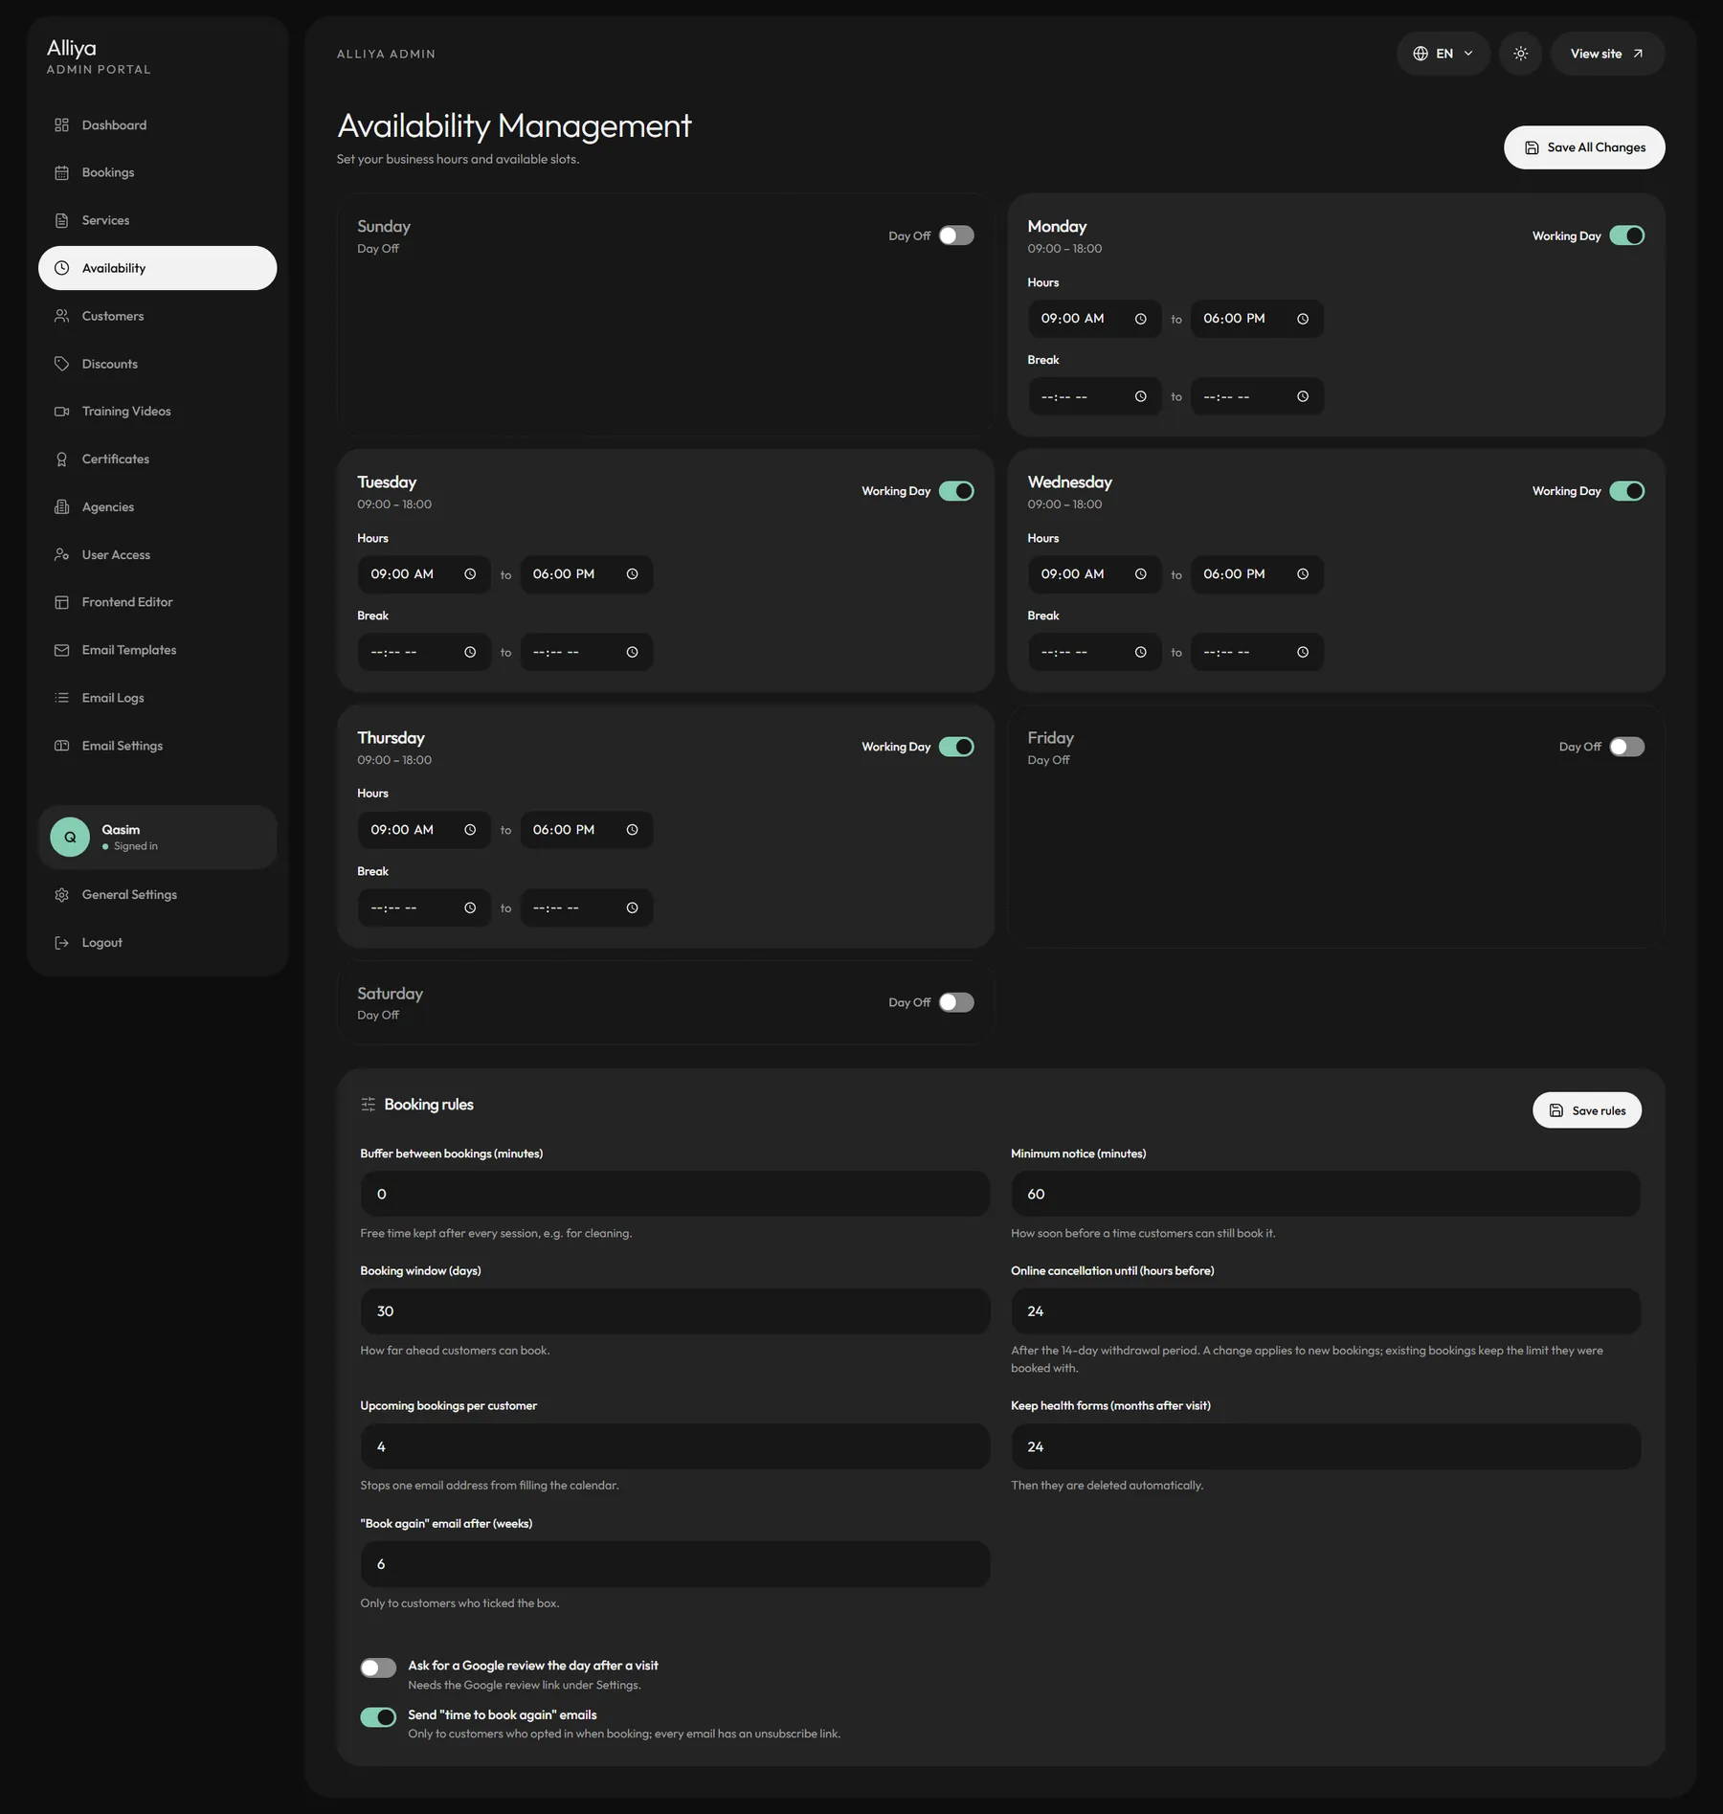Click the Q user avatar

(70, 837)
